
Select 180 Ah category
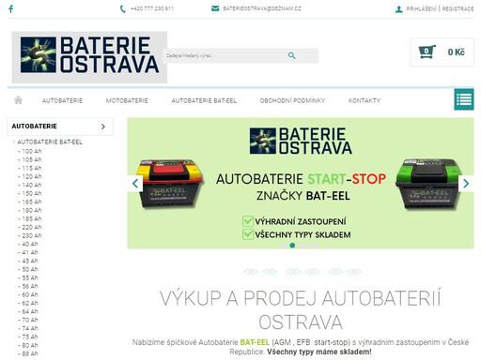pos(32,210)
